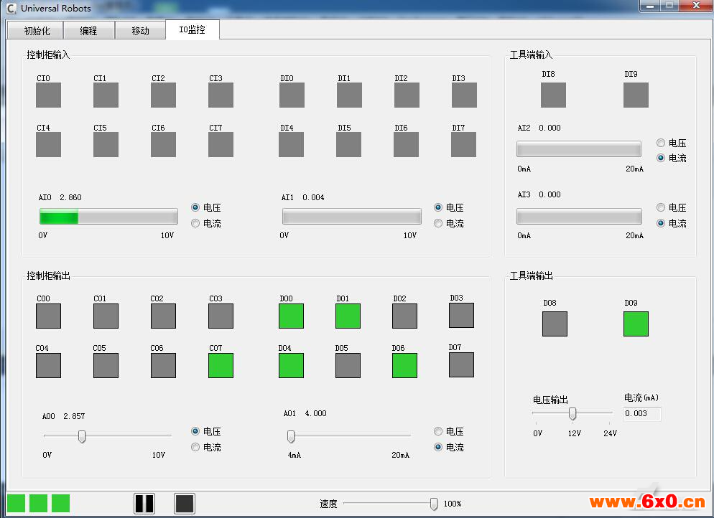This screenshot has height=518, width=714.
Task: Toggle digital output DO0
Action: tap(291, 316)
